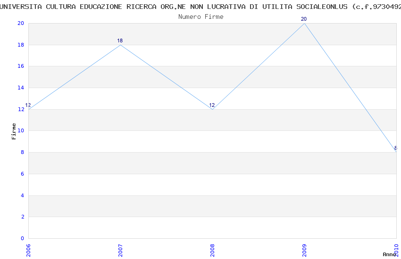Click the y-axis tick label 20
401x259 pixels.
click(21, 23)
